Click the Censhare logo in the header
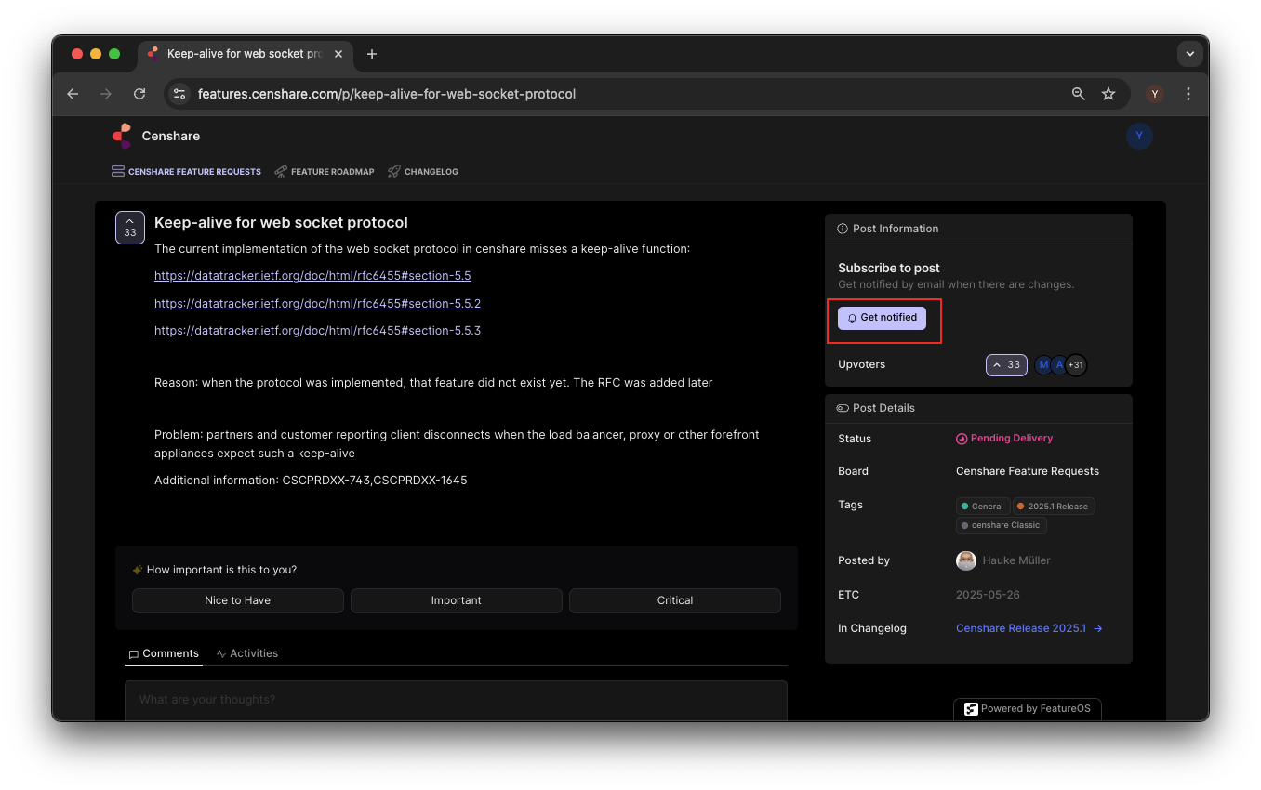Viewport: 1261px width, 790px height. click(x=122, y=135)
